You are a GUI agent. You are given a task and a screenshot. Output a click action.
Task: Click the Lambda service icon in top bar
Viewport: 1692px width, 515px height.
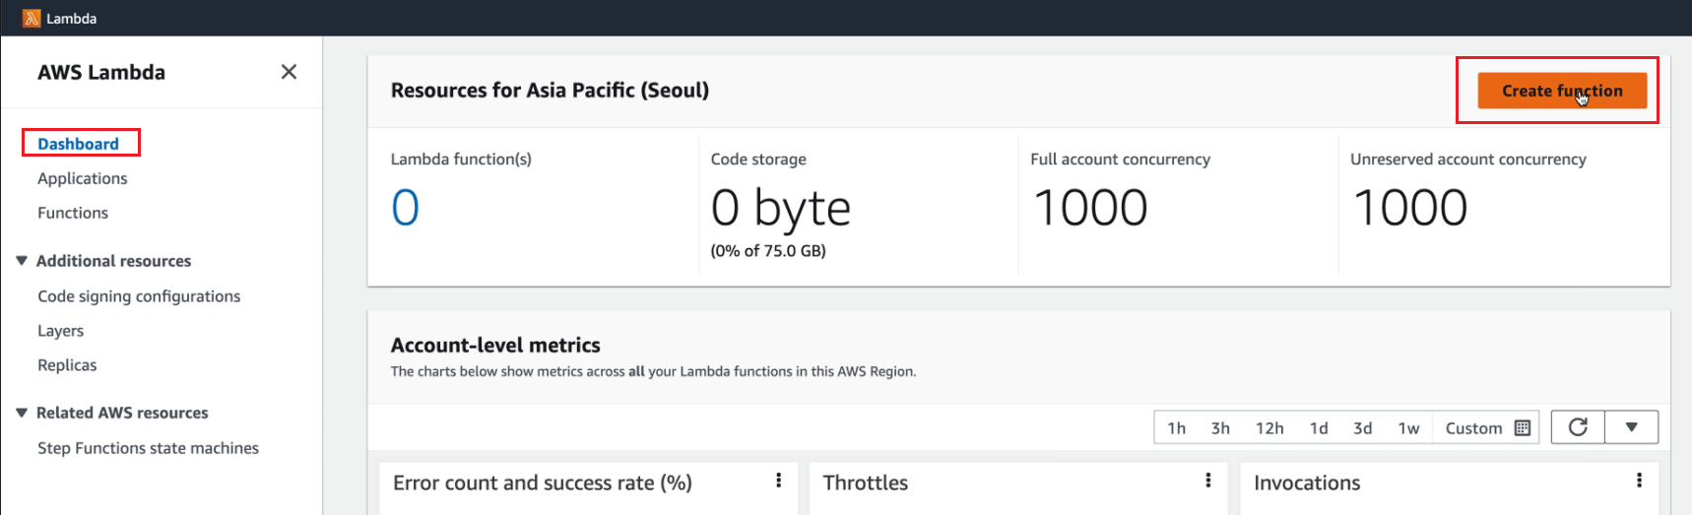pos(32,18)
